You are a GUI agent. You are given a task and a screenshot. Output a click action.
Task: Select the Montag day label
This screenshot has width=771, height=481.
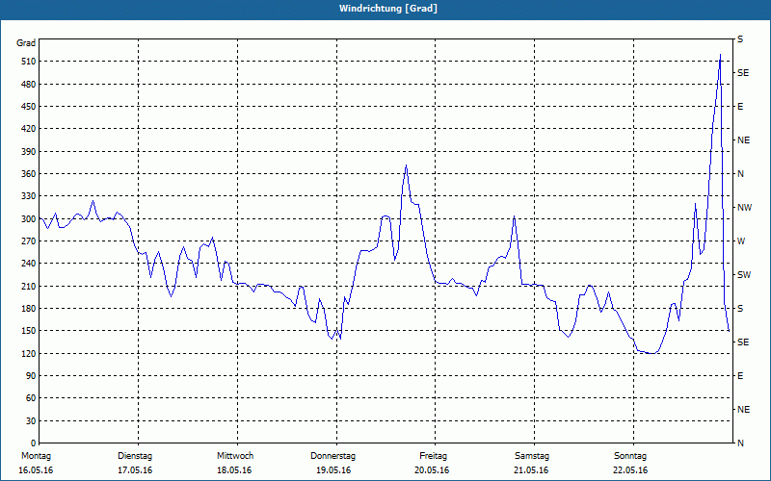pyautogui.click(x=36, y=456)
